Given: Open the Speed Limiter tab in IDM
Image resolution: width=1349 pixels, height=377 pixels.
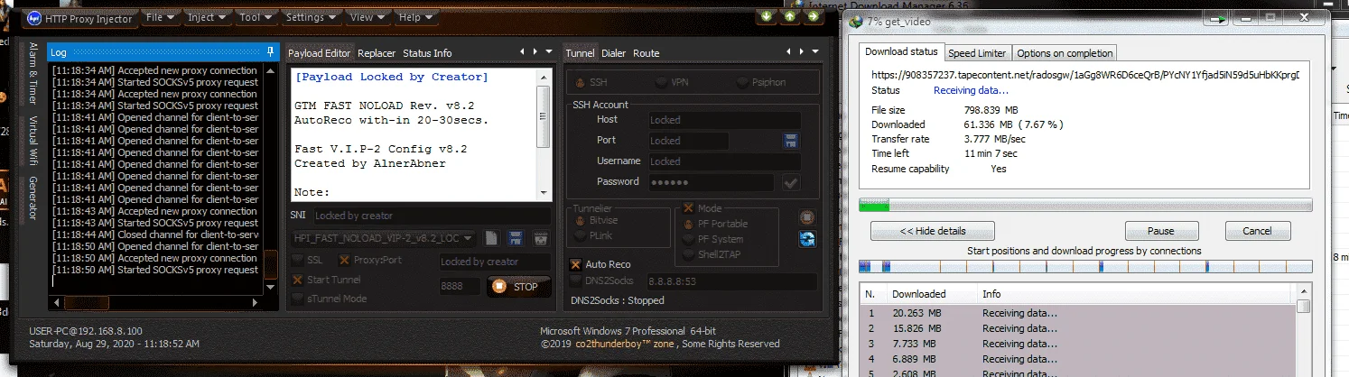Looking at the screenshot, I should click(978, 53).
